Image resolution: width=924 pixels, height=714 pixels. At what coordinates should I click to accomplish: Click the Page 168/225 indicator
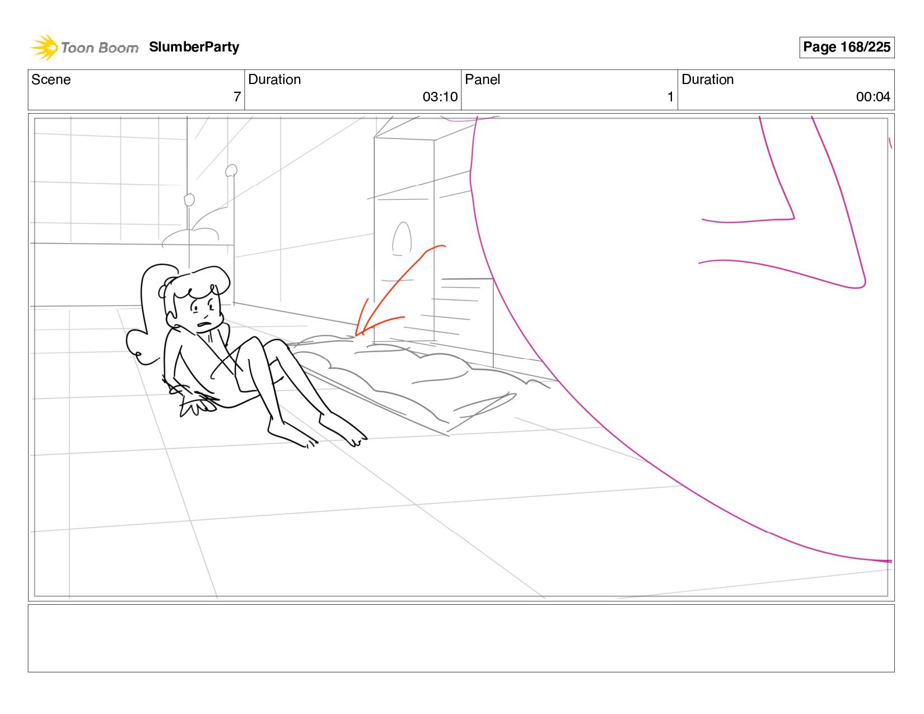click(x=847, y=47)
